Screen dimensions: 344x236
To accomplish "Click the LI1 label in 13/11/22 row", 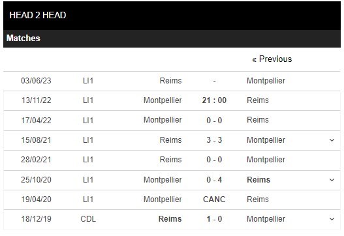I will 88,100.
